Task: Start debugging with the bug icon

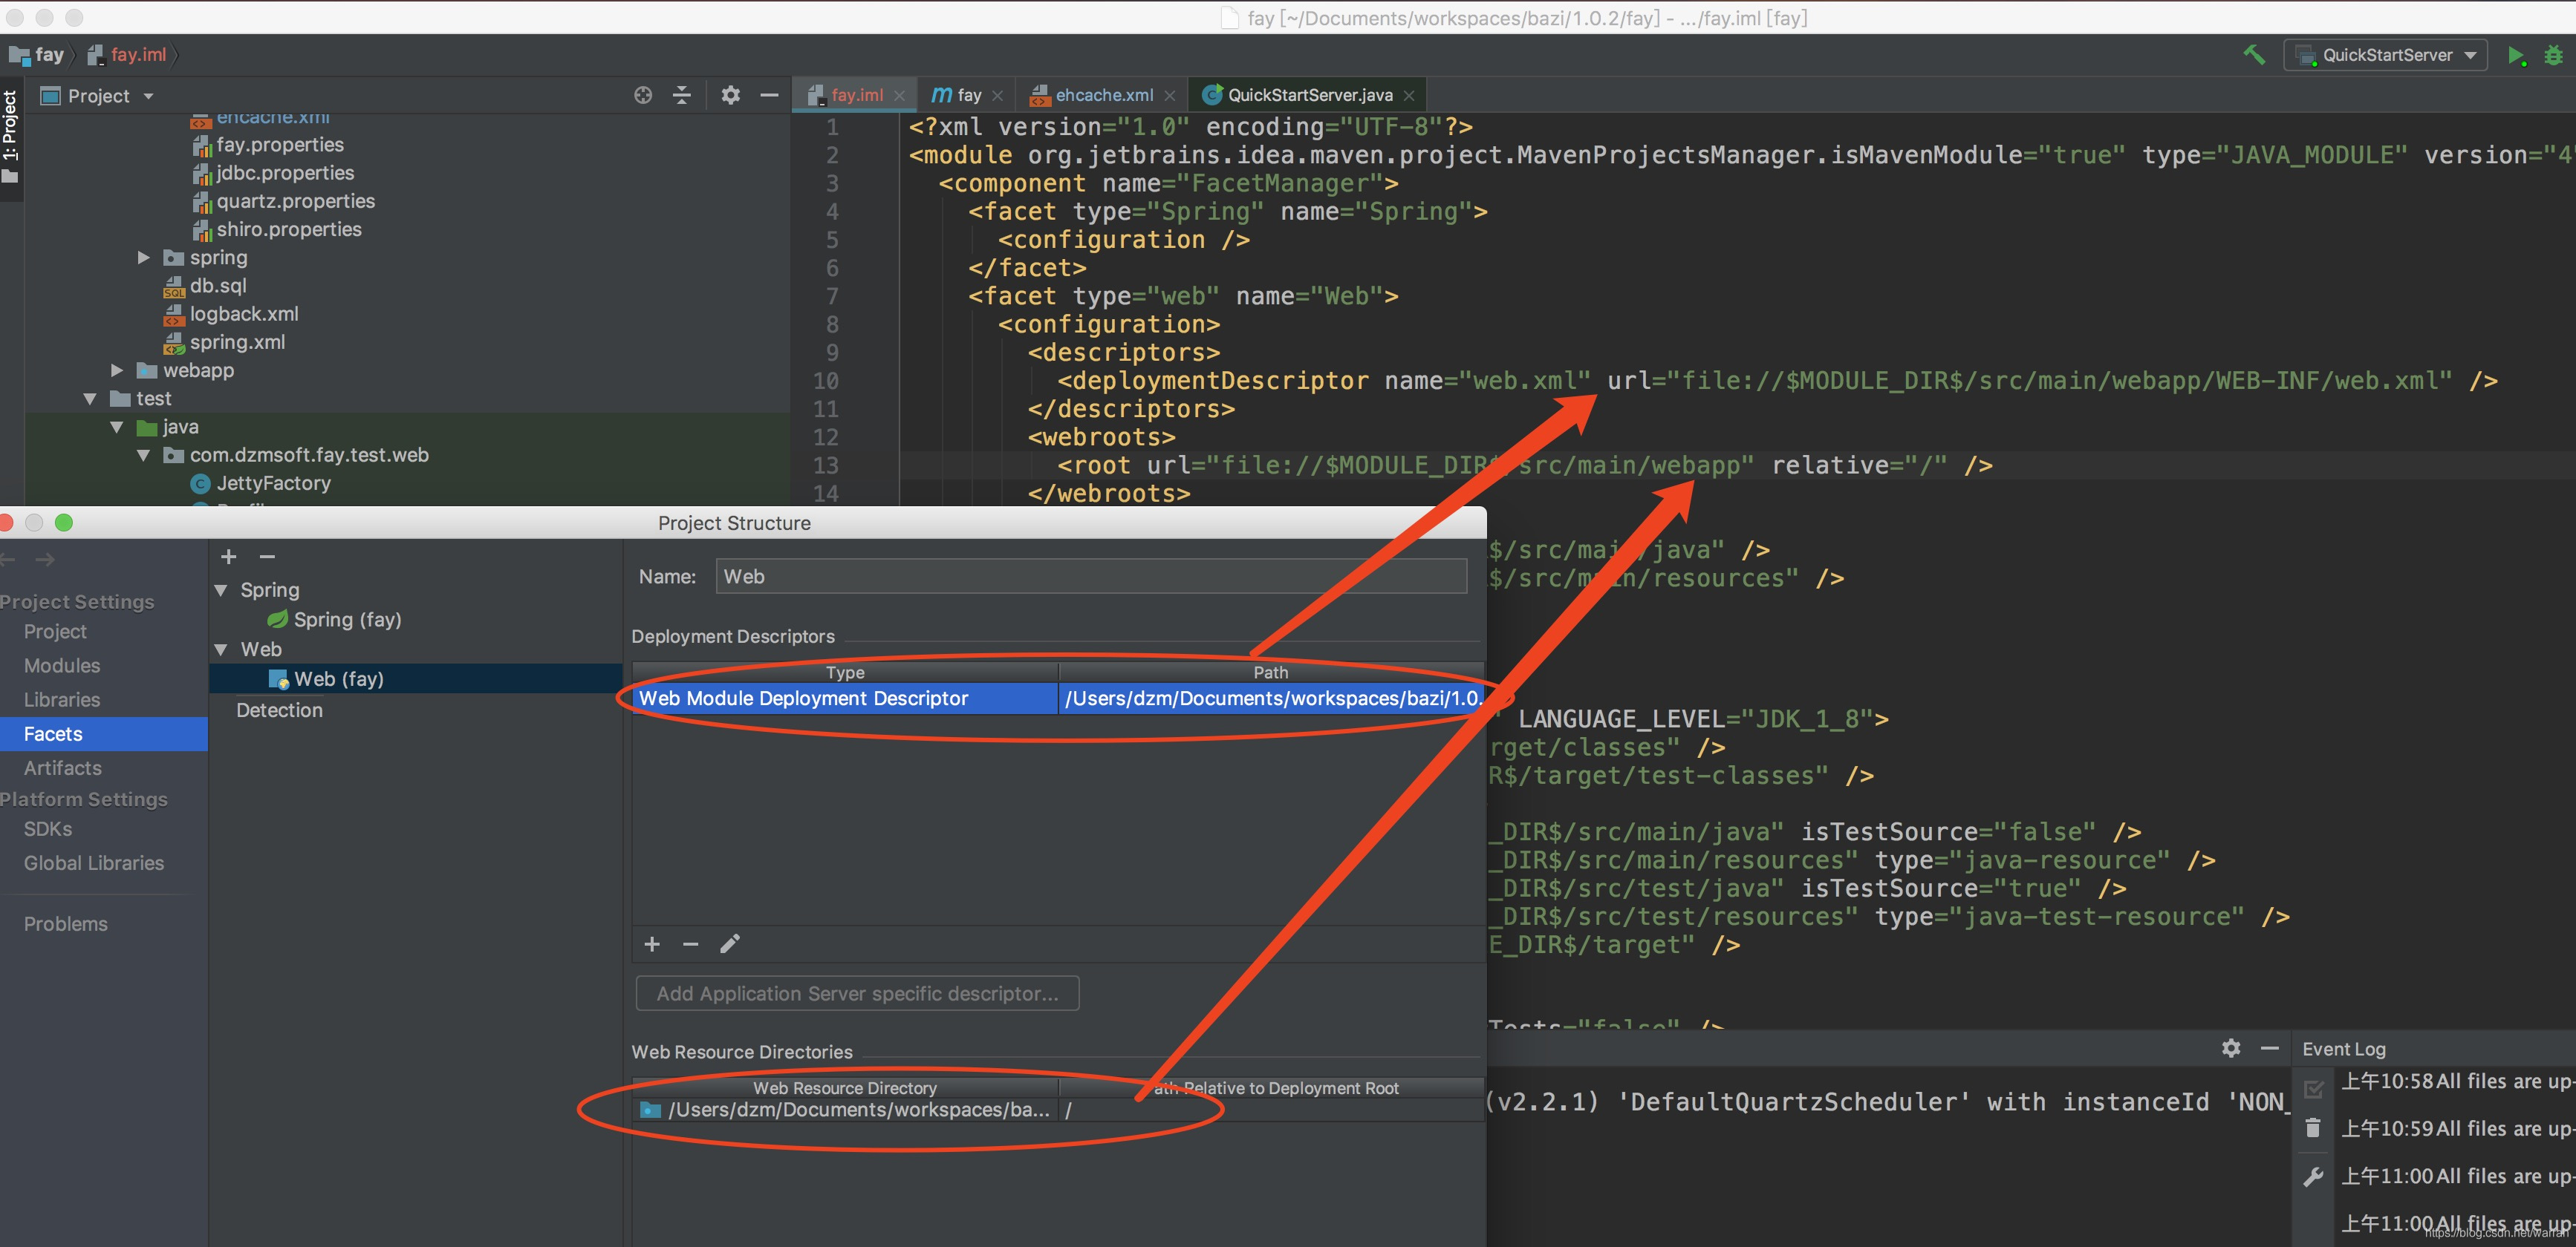Action: point(2552,56)
